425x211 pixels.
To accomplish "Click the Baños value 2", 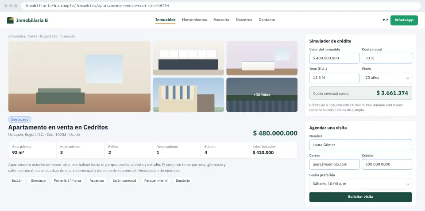I will 109,152.
